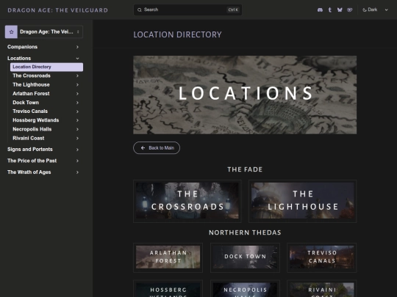Expand Rivaini Coast chevron in sidebar
The width and height of the screenshot is (397, 297).
[77, 138]
